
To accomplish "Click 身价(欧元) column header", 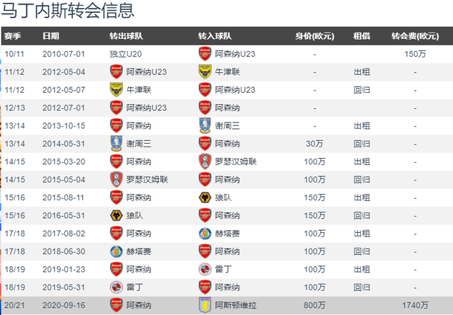I will [314, 36].
